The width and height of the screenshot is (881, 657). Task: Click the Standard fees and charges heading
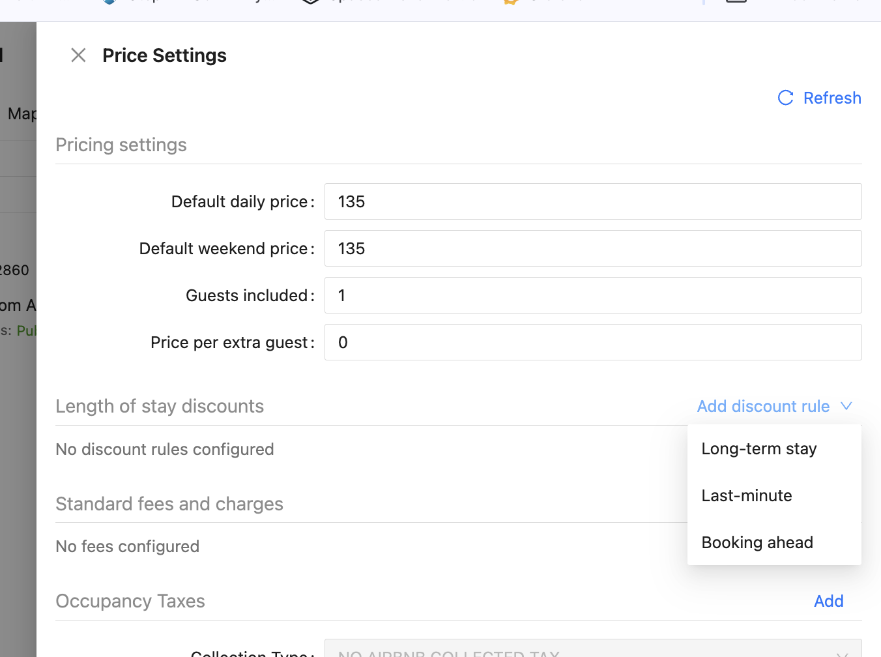click(169, 504)
